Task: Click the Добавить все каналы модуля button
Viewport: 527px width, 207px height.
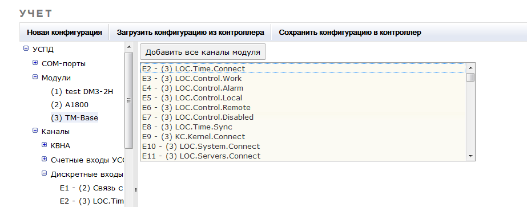Action: click(203, 52)
